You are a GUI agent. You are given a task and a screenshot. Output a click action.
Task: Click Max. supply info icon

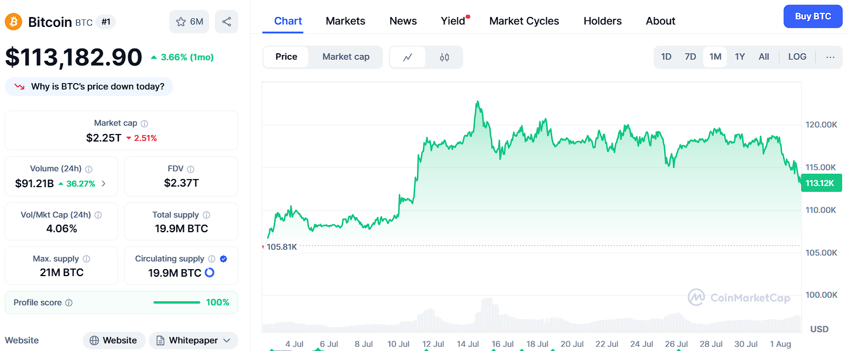(87, 259)
